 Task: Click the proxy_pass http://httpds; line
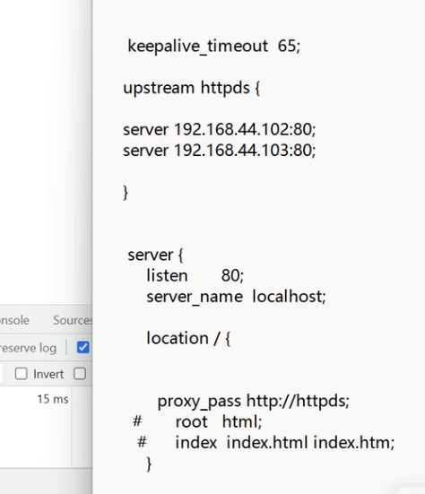pyautogui.click(x=254, y=402)
